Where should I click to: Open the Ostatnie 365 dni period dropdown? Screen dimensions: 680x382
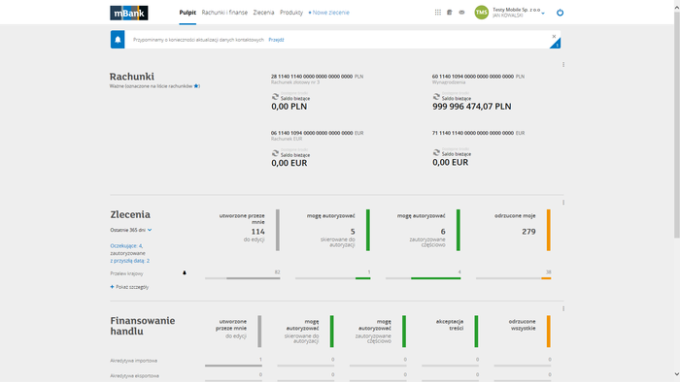[131, 230]
